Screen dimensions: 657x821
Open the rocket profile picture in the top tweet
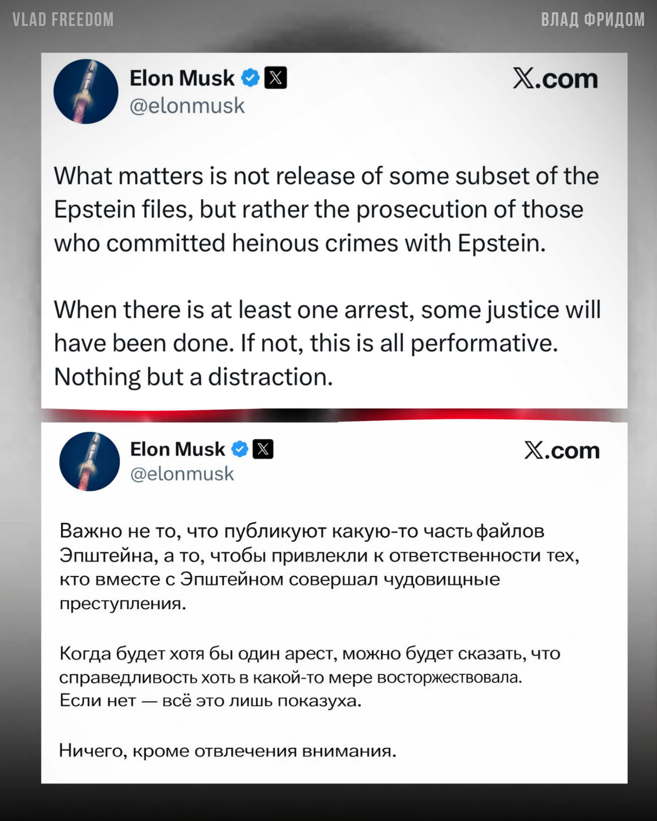click(x=86, y=92)
